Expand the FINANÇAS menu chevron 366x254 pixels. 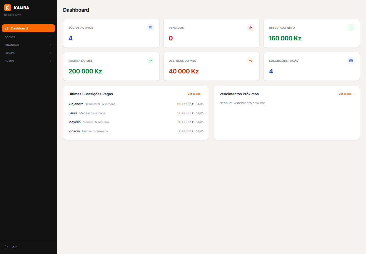click(x=51, y=45)
